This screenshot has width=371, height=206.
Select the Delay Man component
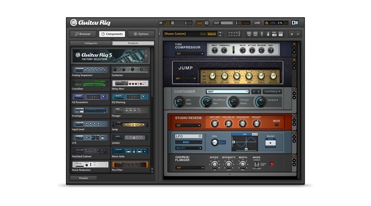tap(130, 85)
